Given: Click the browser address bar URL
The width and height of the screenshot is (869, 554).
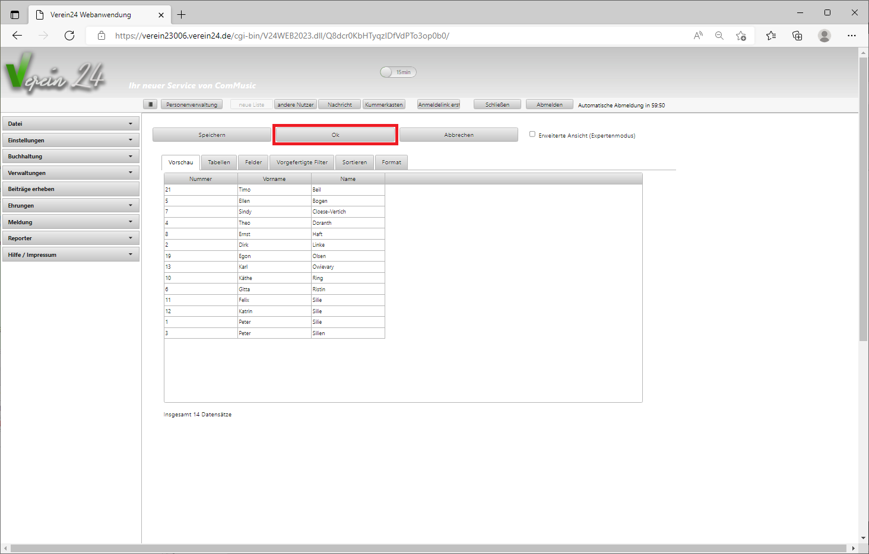Looking at the screenshot, I should pyautogui.click(x=282, y=36).
